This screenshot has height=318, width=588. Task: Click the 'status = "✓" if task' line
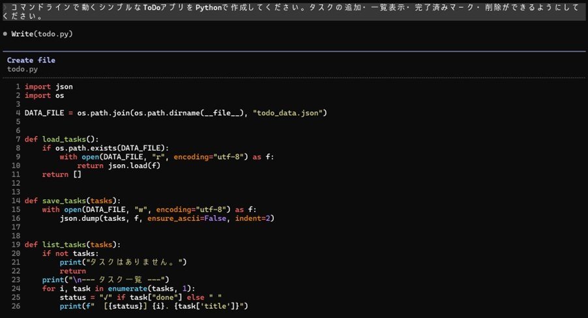[141, 297]
